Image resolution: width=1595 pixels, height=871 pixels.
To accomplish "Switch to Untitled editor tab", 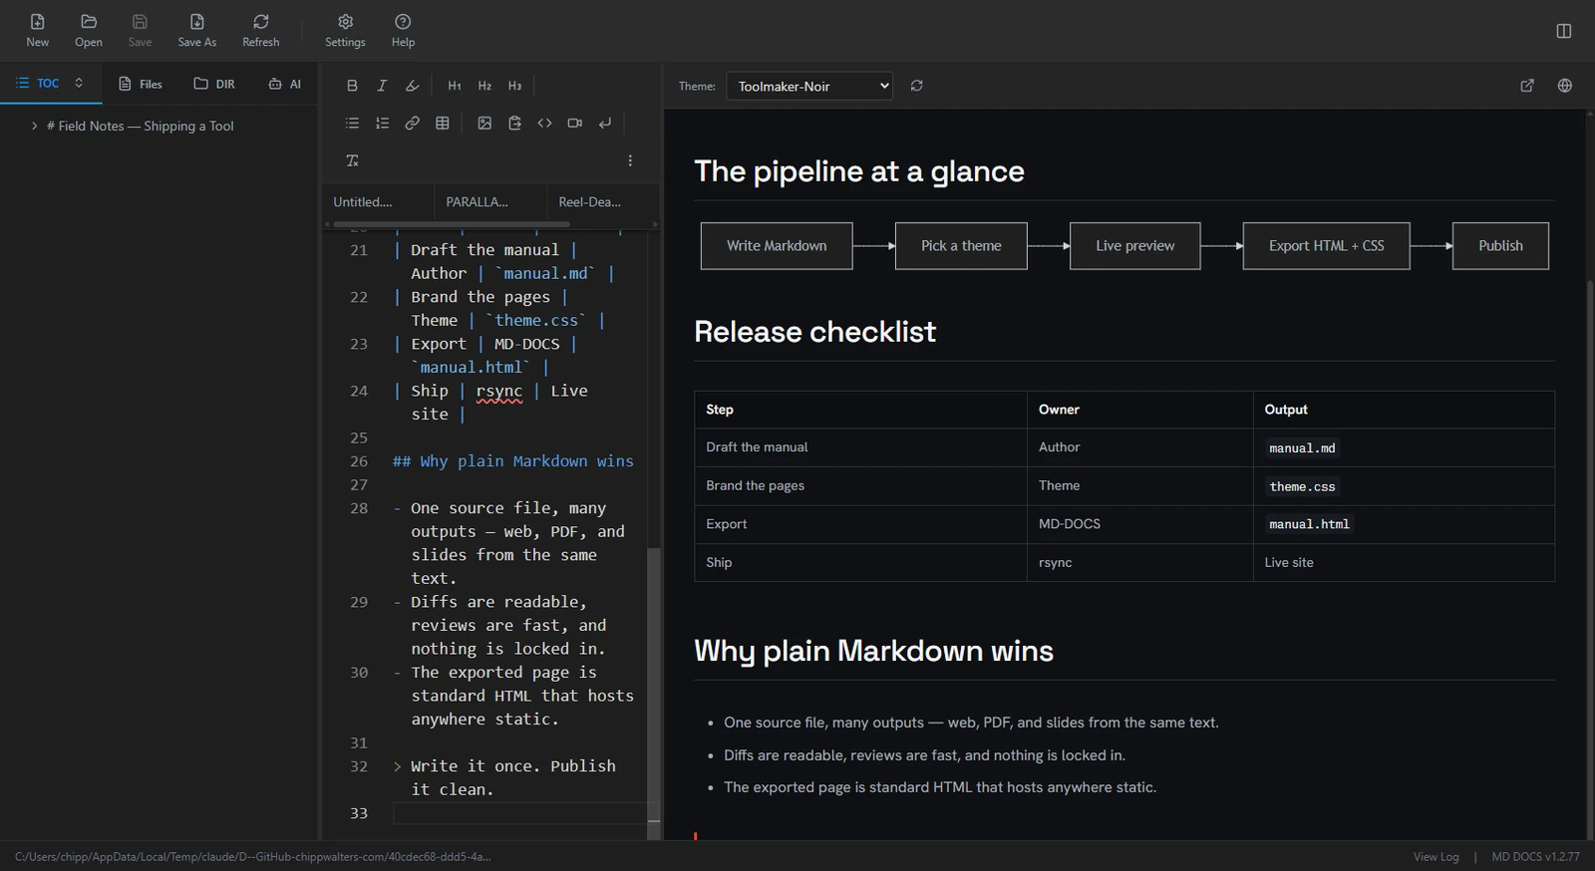I will tap(377, 201).
